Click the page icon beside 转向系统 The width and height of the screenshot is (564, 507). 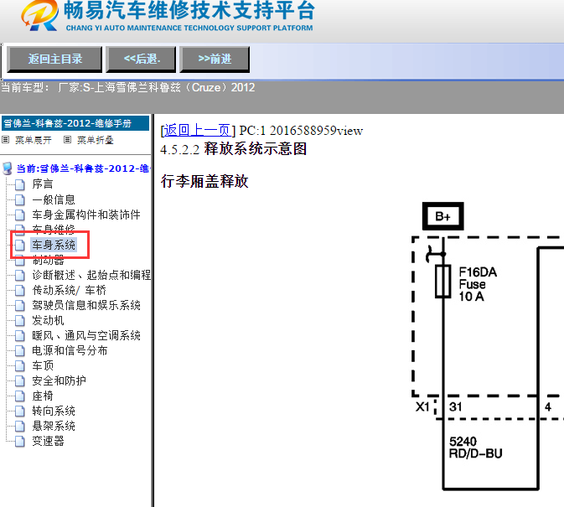coord(20,411)
